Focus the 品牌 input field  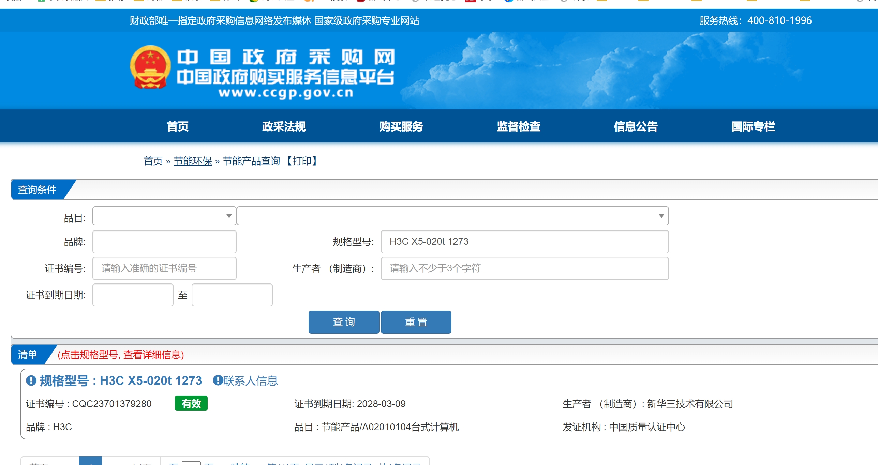[x=164, y=242]
